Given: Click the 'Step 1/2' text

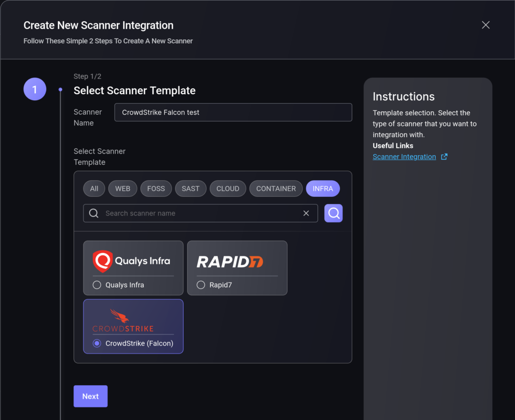Looking at the screenshot, I should [88, 77].
